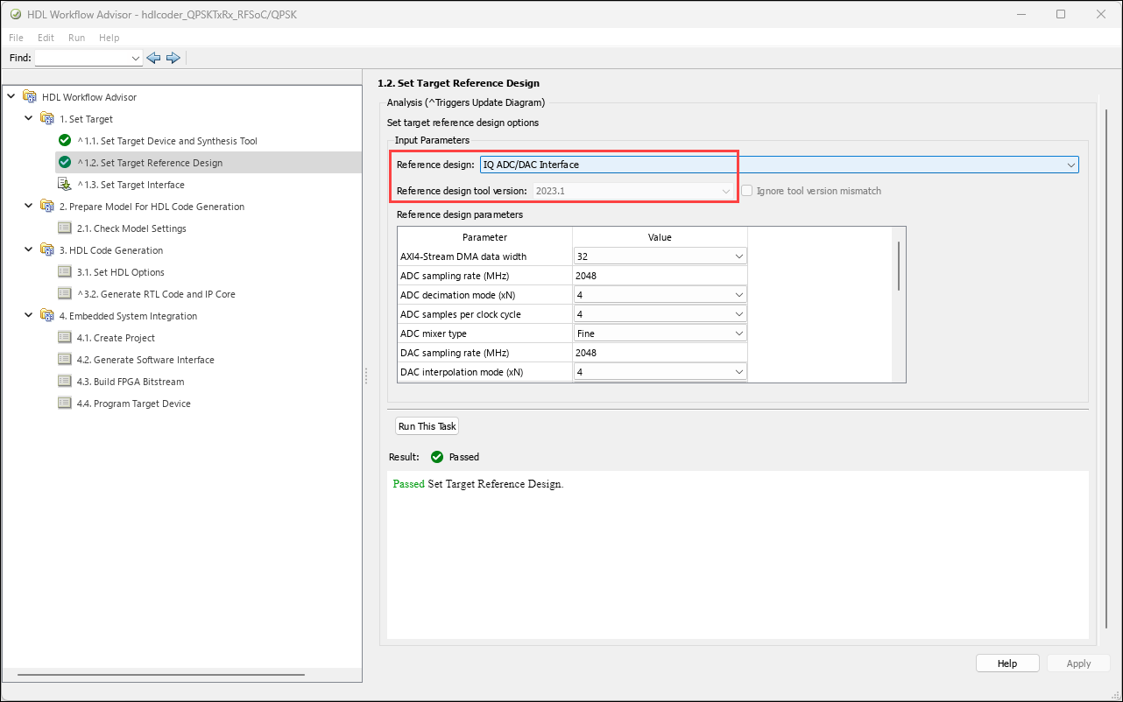Open the File menu
Image resolution: width=1123 pixels, height=702 pixels.
click(17, 39)
